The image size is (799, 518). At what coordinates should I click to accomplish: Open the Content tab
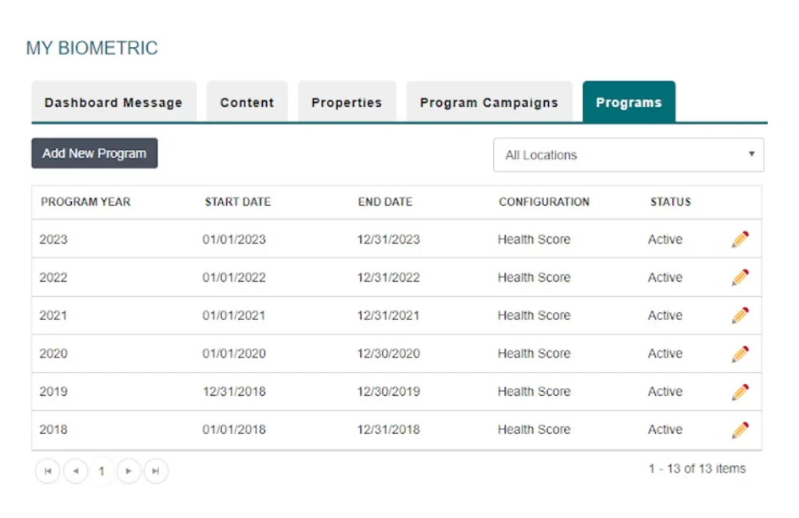point(247,102)
